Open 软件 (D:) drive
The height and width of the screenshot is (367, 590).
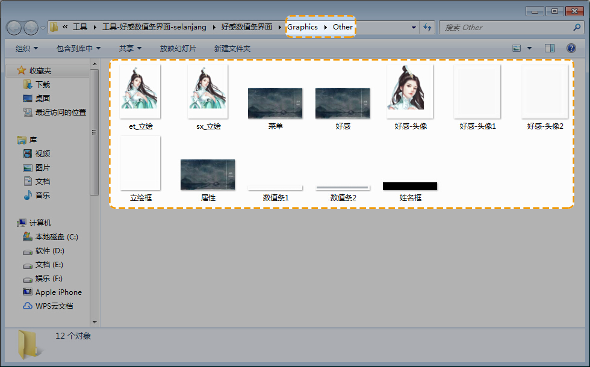pos(49,251)
